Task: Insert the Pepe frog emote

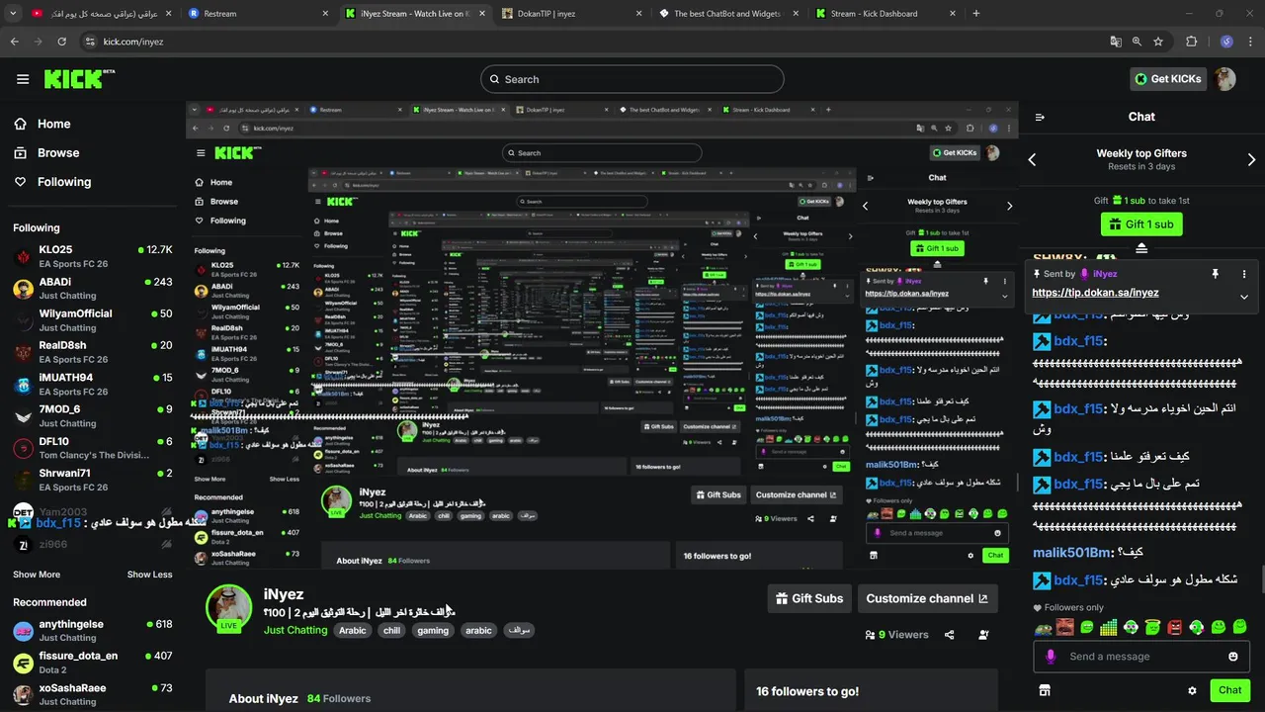Action: pos(1044,628)
